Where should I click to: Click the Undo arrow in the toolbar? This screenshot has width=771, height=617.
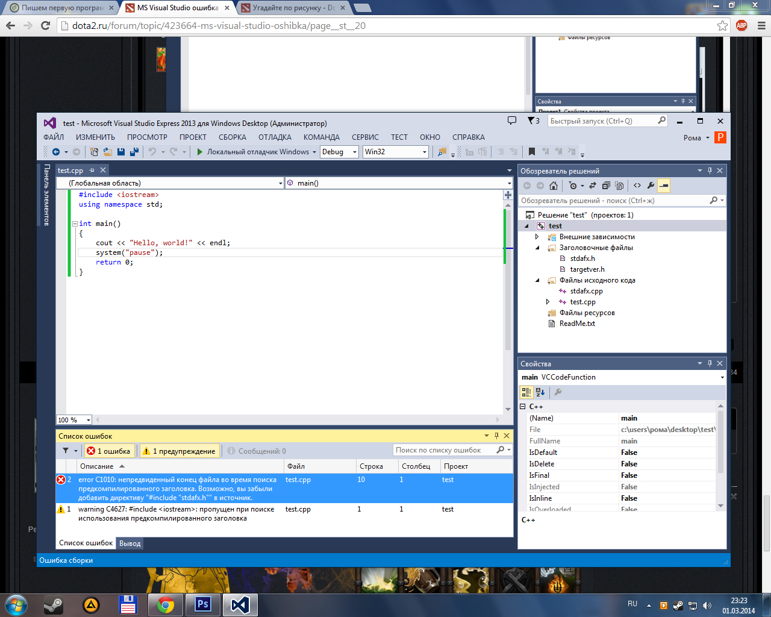click(x=152, y=152)
